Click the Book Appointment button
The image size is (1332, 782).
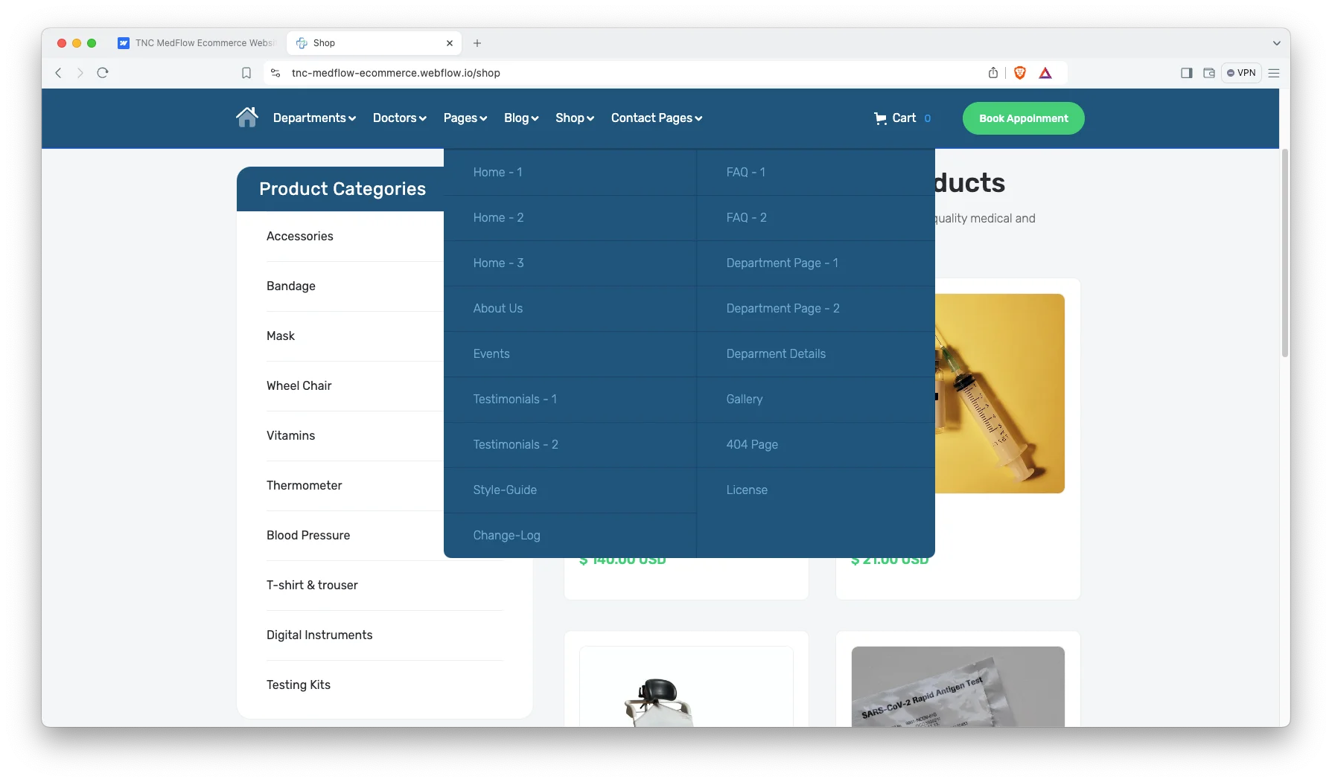[x=1023, y=118]
